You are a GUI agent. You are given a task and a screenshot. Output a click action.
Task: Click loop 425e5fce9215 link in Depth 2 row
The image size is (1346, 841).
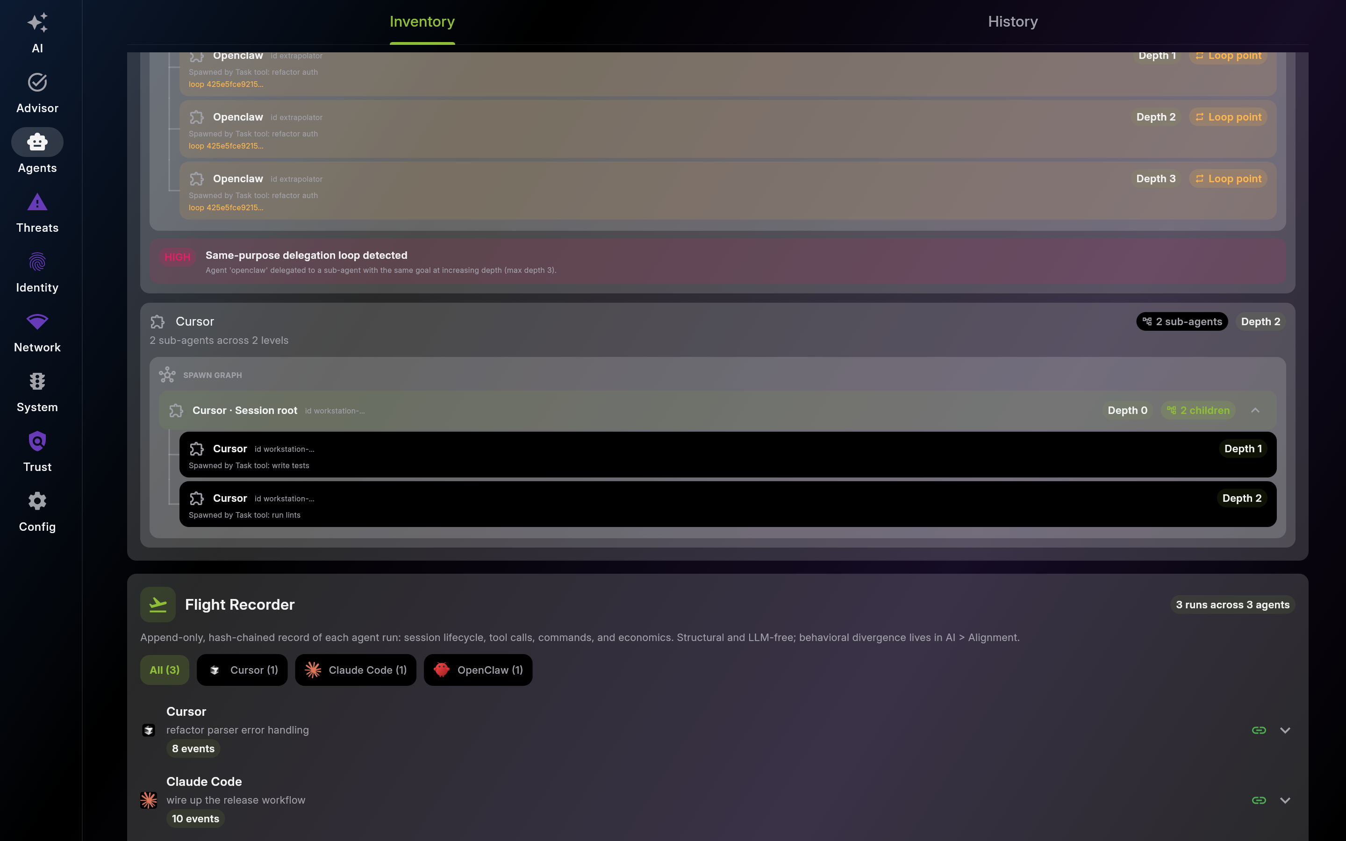[226, 146]
